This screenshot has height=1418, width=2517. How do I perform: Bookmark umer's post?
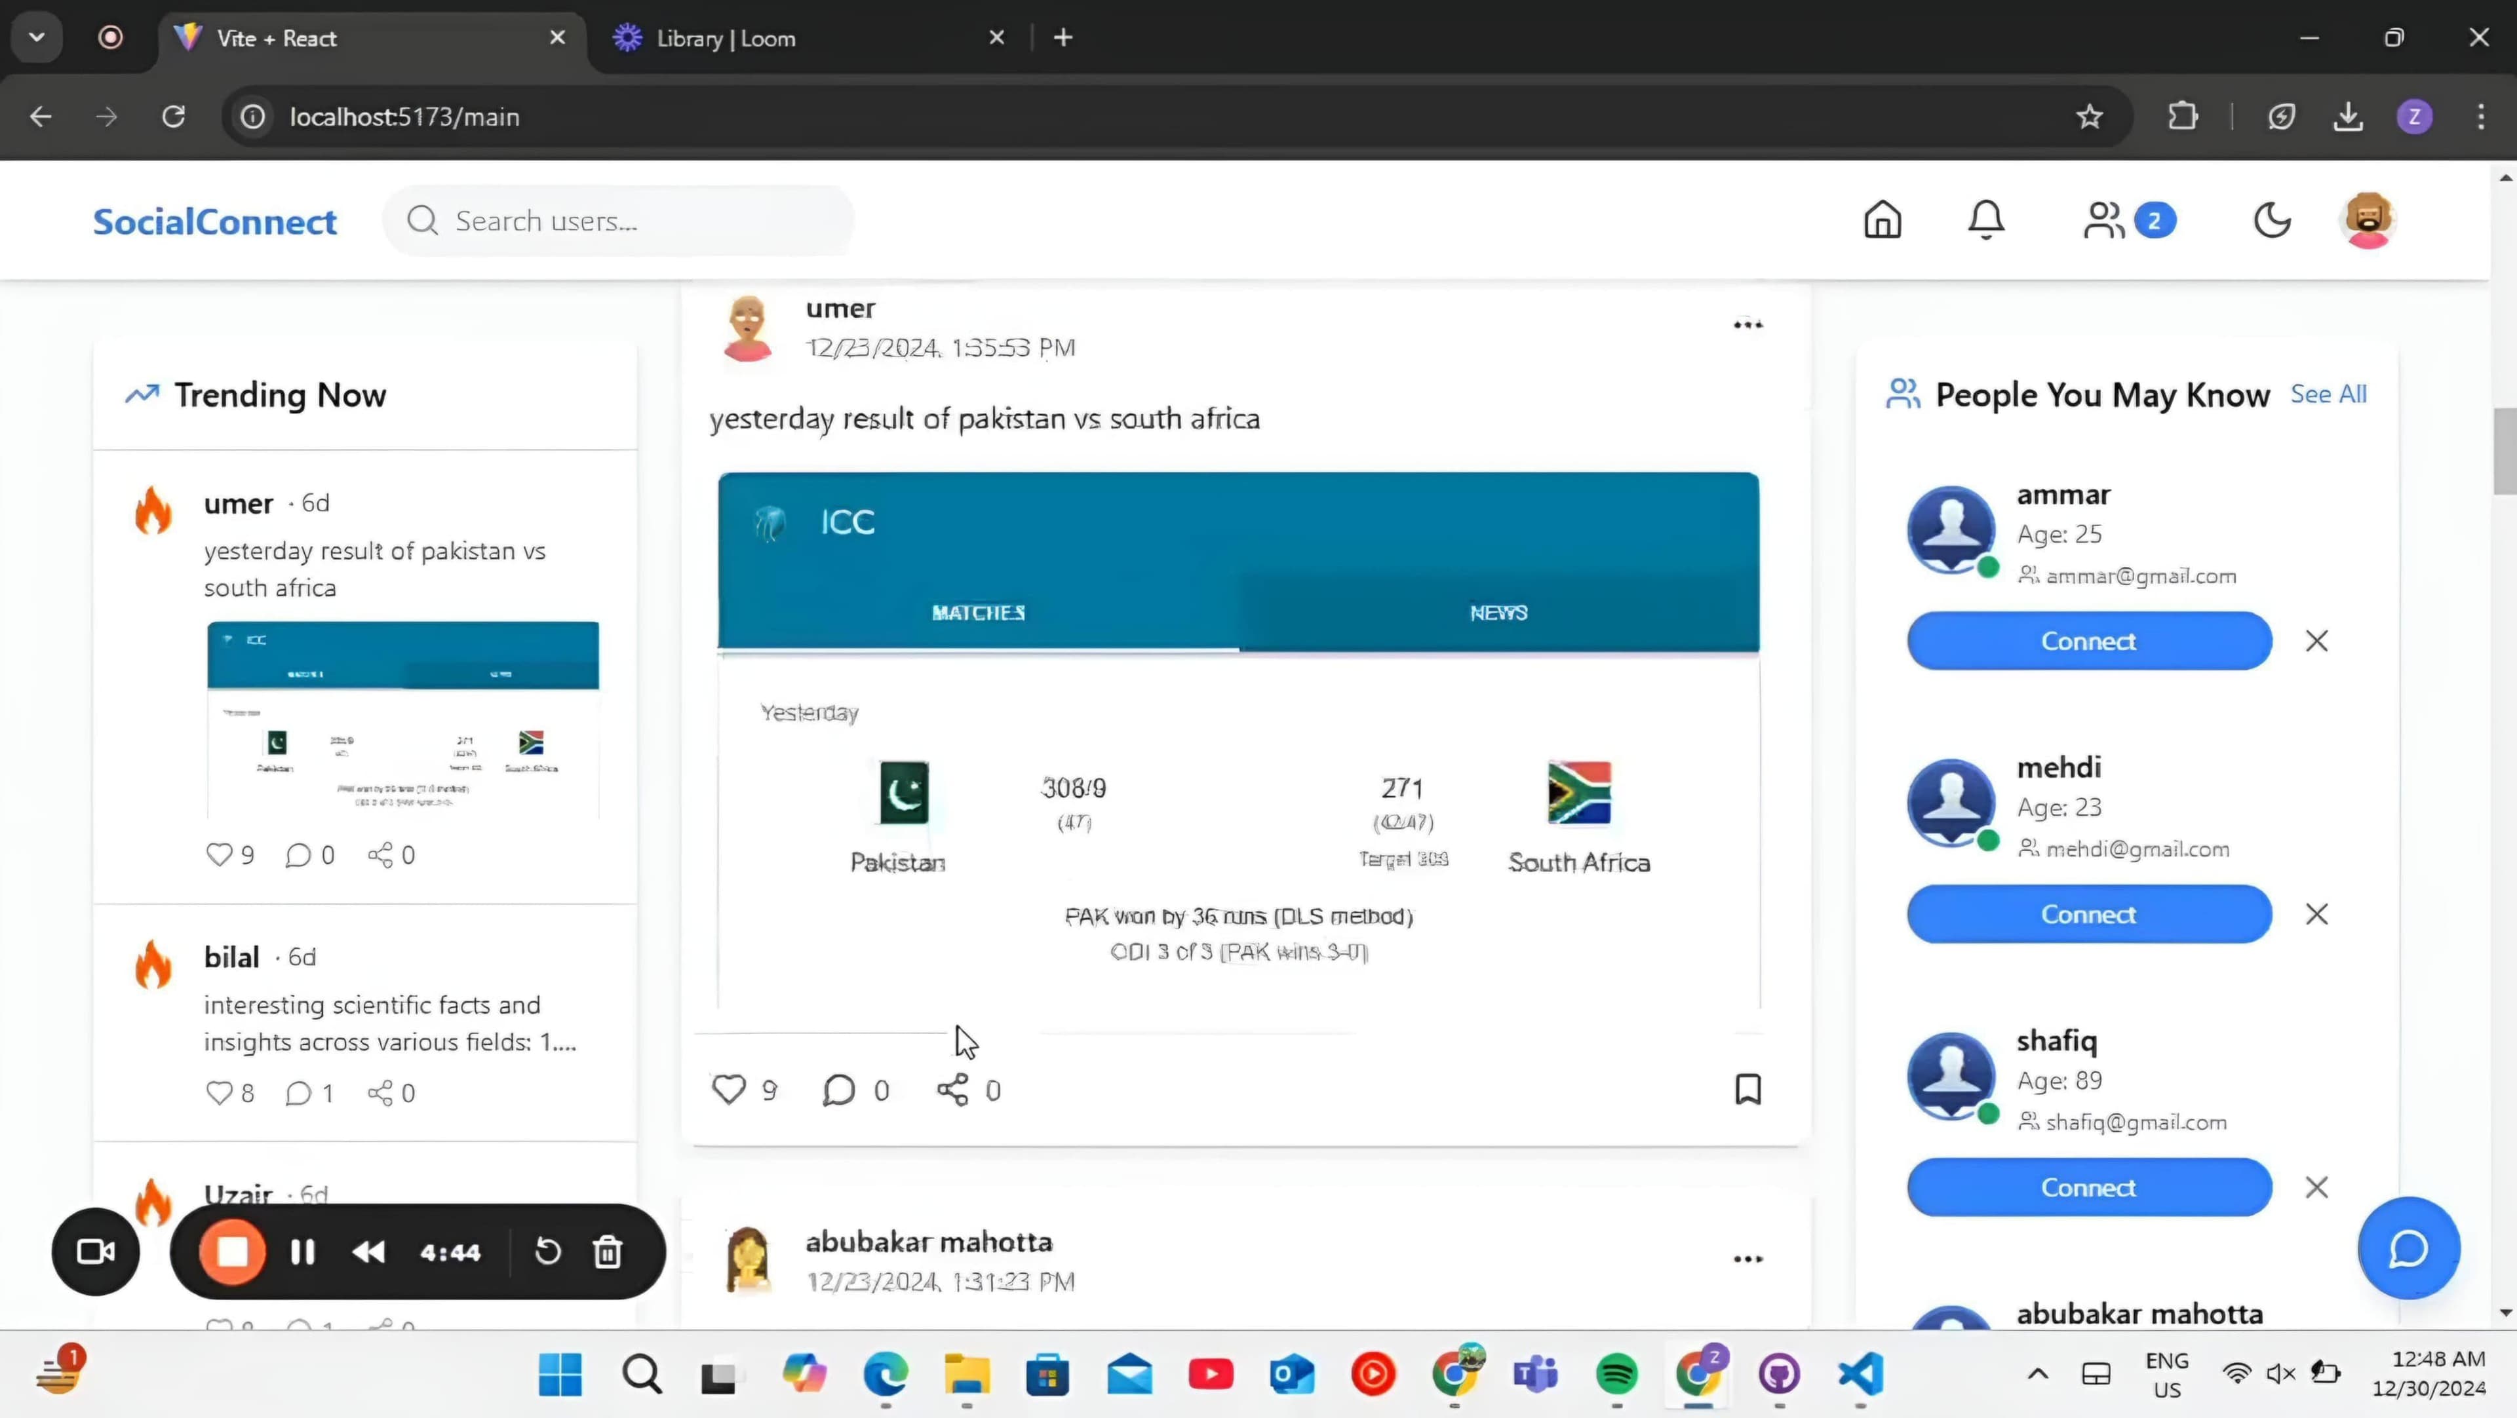tap(1748, 1089)
